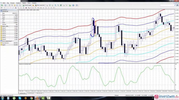Select the Stoch(14,3,3) row in Data Window
The height and width of the screenshot is (100, 179).
pos(9,43)
